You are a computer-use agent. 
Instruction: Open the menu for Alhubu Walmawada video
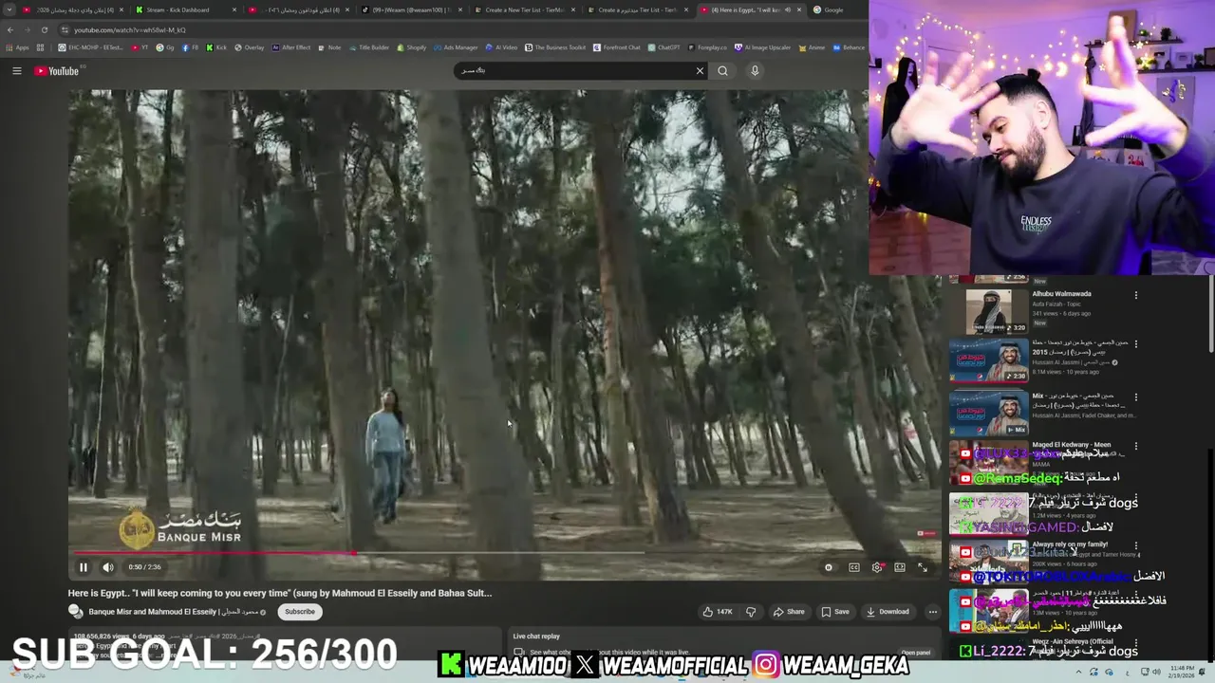[x=1135, y=295]
